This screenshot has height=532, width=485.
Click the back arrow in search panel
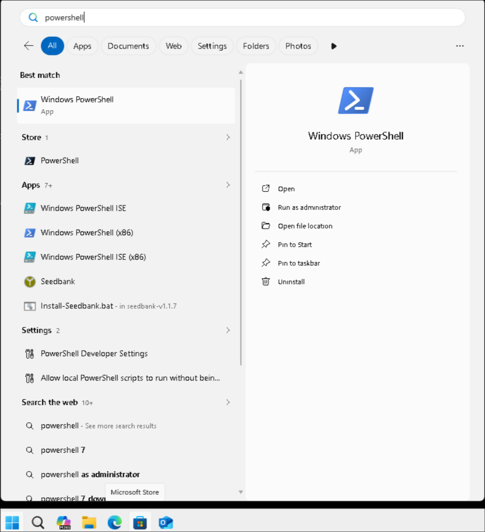coord(28,46)
